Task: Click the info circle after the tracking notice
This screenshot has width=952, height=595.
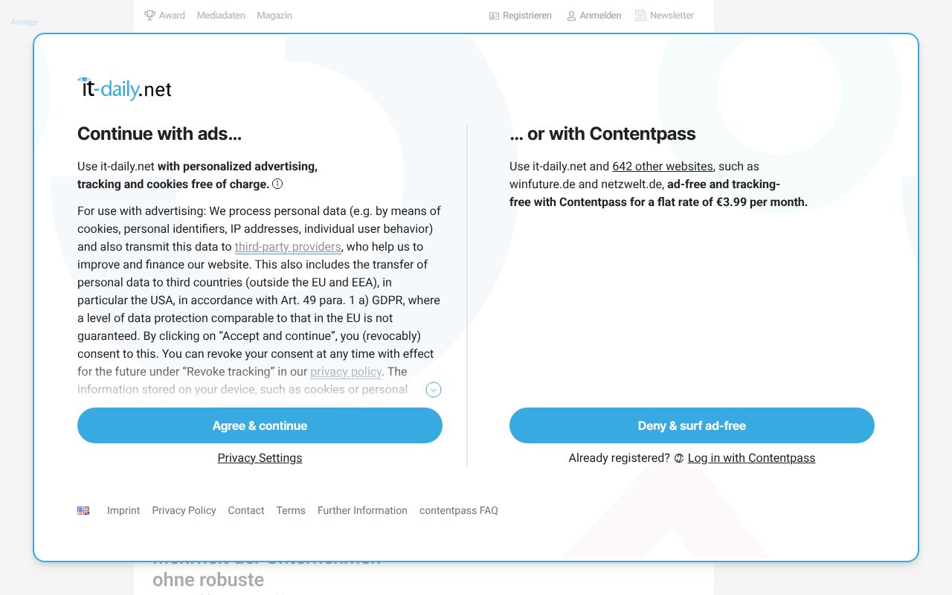Action: [277, 183]
